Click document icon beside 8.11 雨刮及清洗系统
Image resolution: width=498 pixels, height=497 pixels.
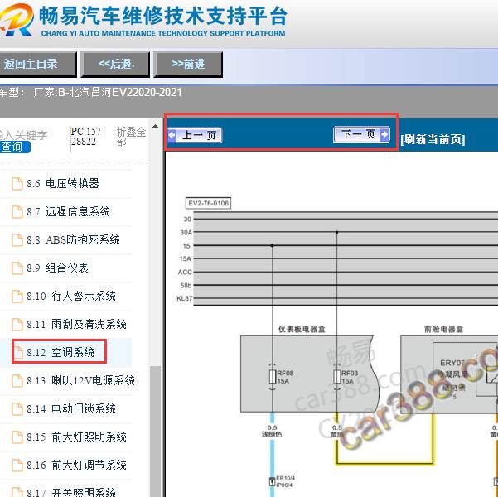click(x=17, y=325)
